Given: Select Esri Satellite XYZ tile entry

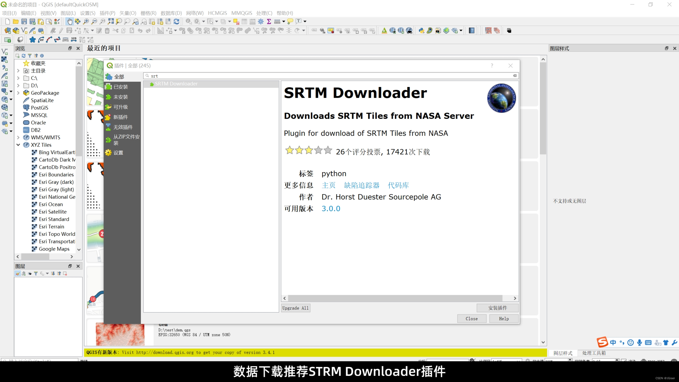Looking at the screenshot, I should point(53,212).
